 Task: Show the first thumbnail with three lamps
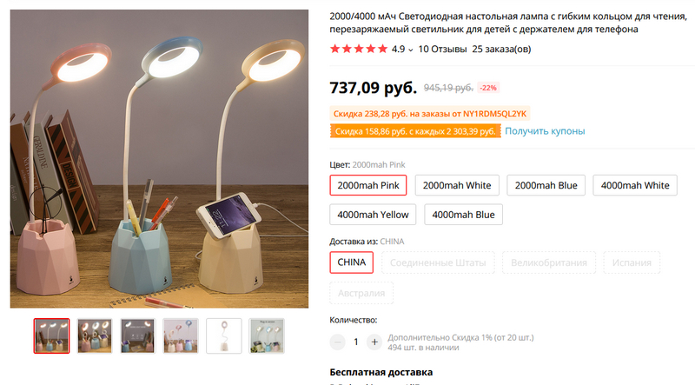(x=52, y=335)
